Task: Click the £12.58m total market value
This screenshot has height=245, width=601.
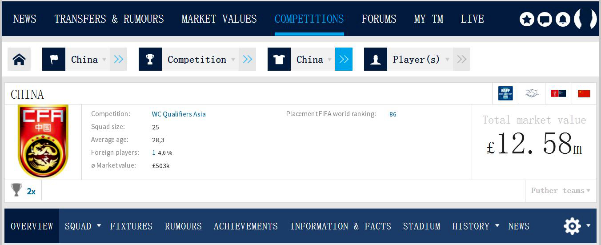Action: (534, 145)
